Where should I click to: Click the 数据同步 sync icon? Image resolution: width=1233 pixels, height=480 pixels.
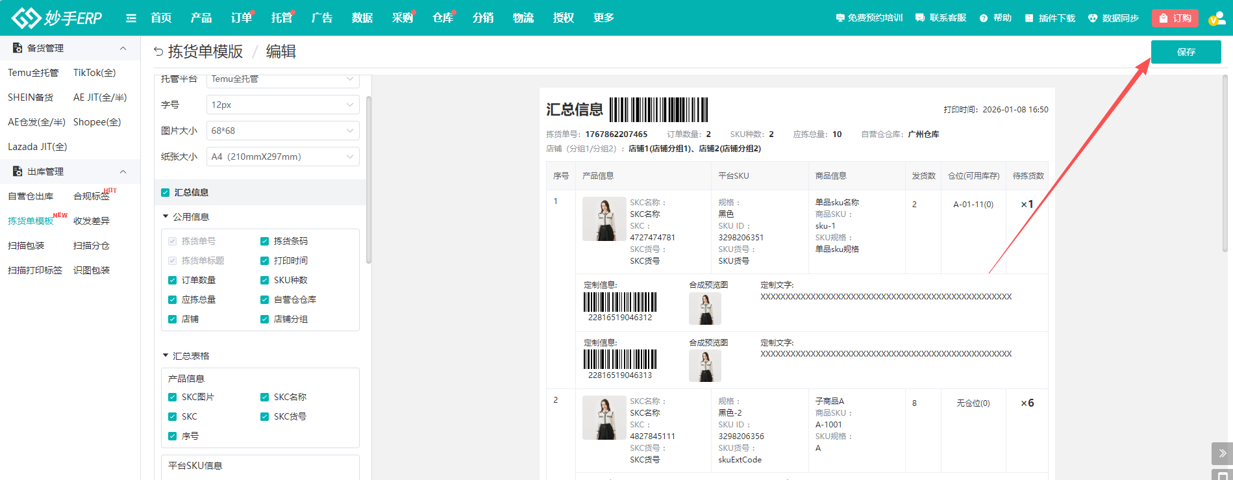pyautogui.click(x=1093, y=18)
